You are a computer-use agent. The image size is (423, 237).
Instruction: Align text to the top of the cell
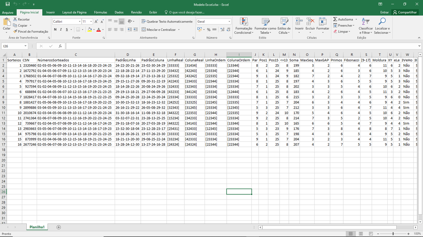click(110, 21)
